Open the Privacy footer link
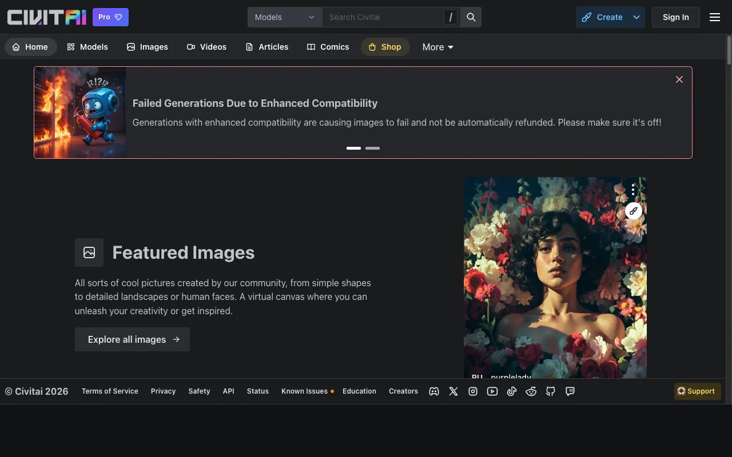 [x=163, y=391]
